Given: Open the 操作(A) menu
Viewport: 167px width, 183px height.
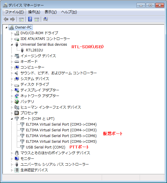Looking at the screenshot, I should [x=34, y=12].
